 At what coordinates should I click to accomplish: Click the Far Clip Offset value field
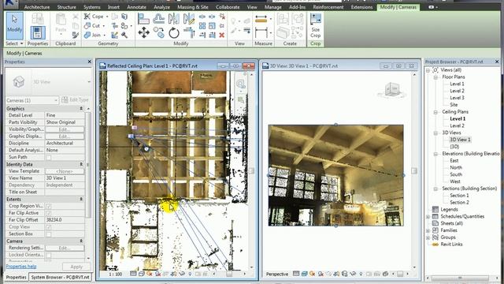point(65,220)
